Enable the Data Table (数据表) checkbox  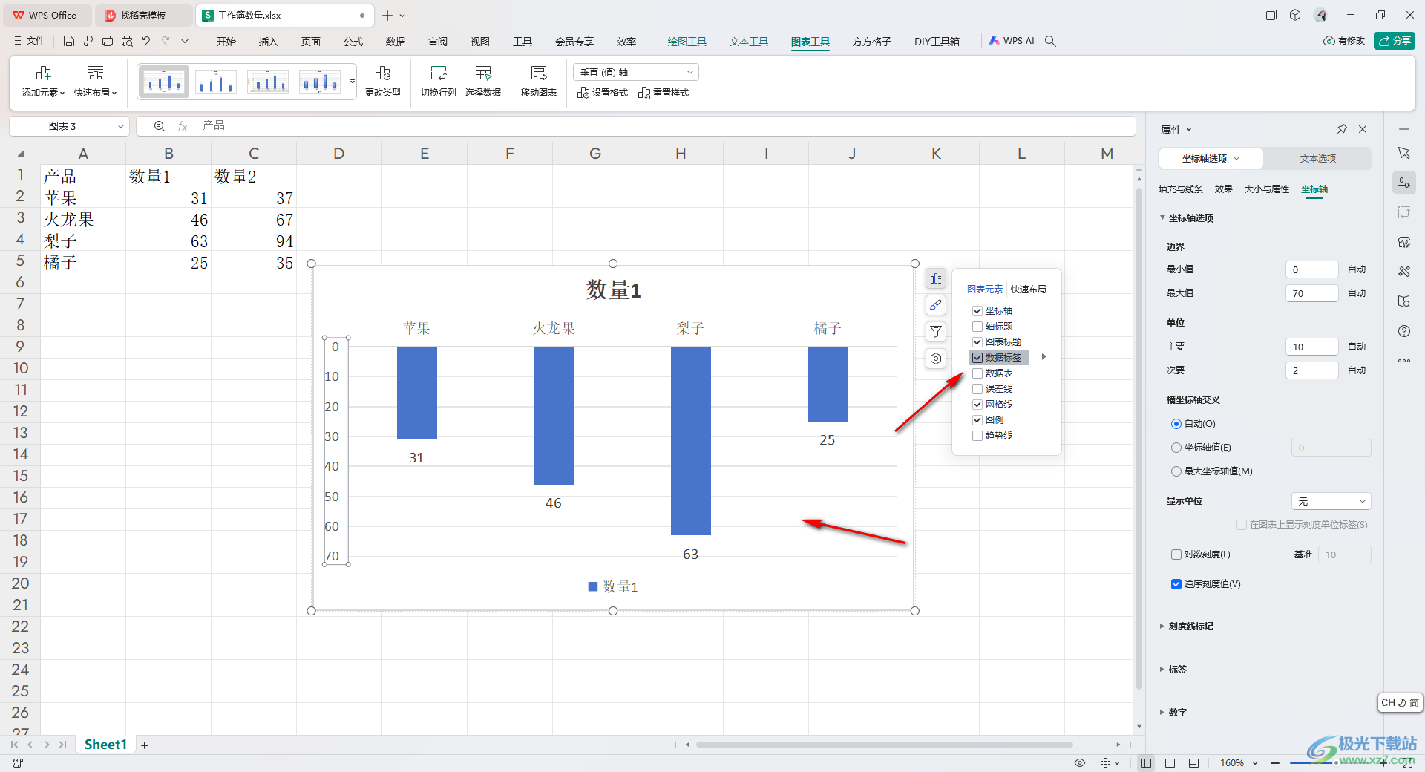pos(977,373)
